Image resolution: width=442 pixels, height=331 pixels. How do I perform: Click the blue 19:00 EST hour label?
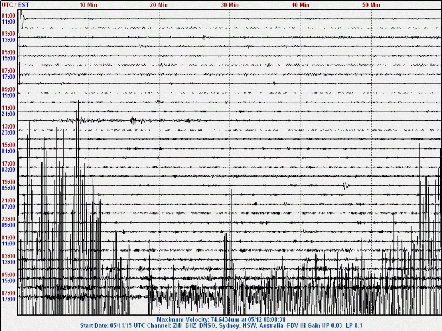8,95
